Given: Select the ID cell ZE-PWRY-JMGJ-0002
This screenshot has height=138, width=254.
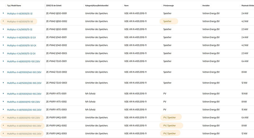Looking at the screenshot, I should [x=56, y=125].
